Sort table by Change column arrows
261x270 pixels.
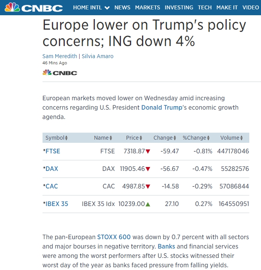point(174,138)
